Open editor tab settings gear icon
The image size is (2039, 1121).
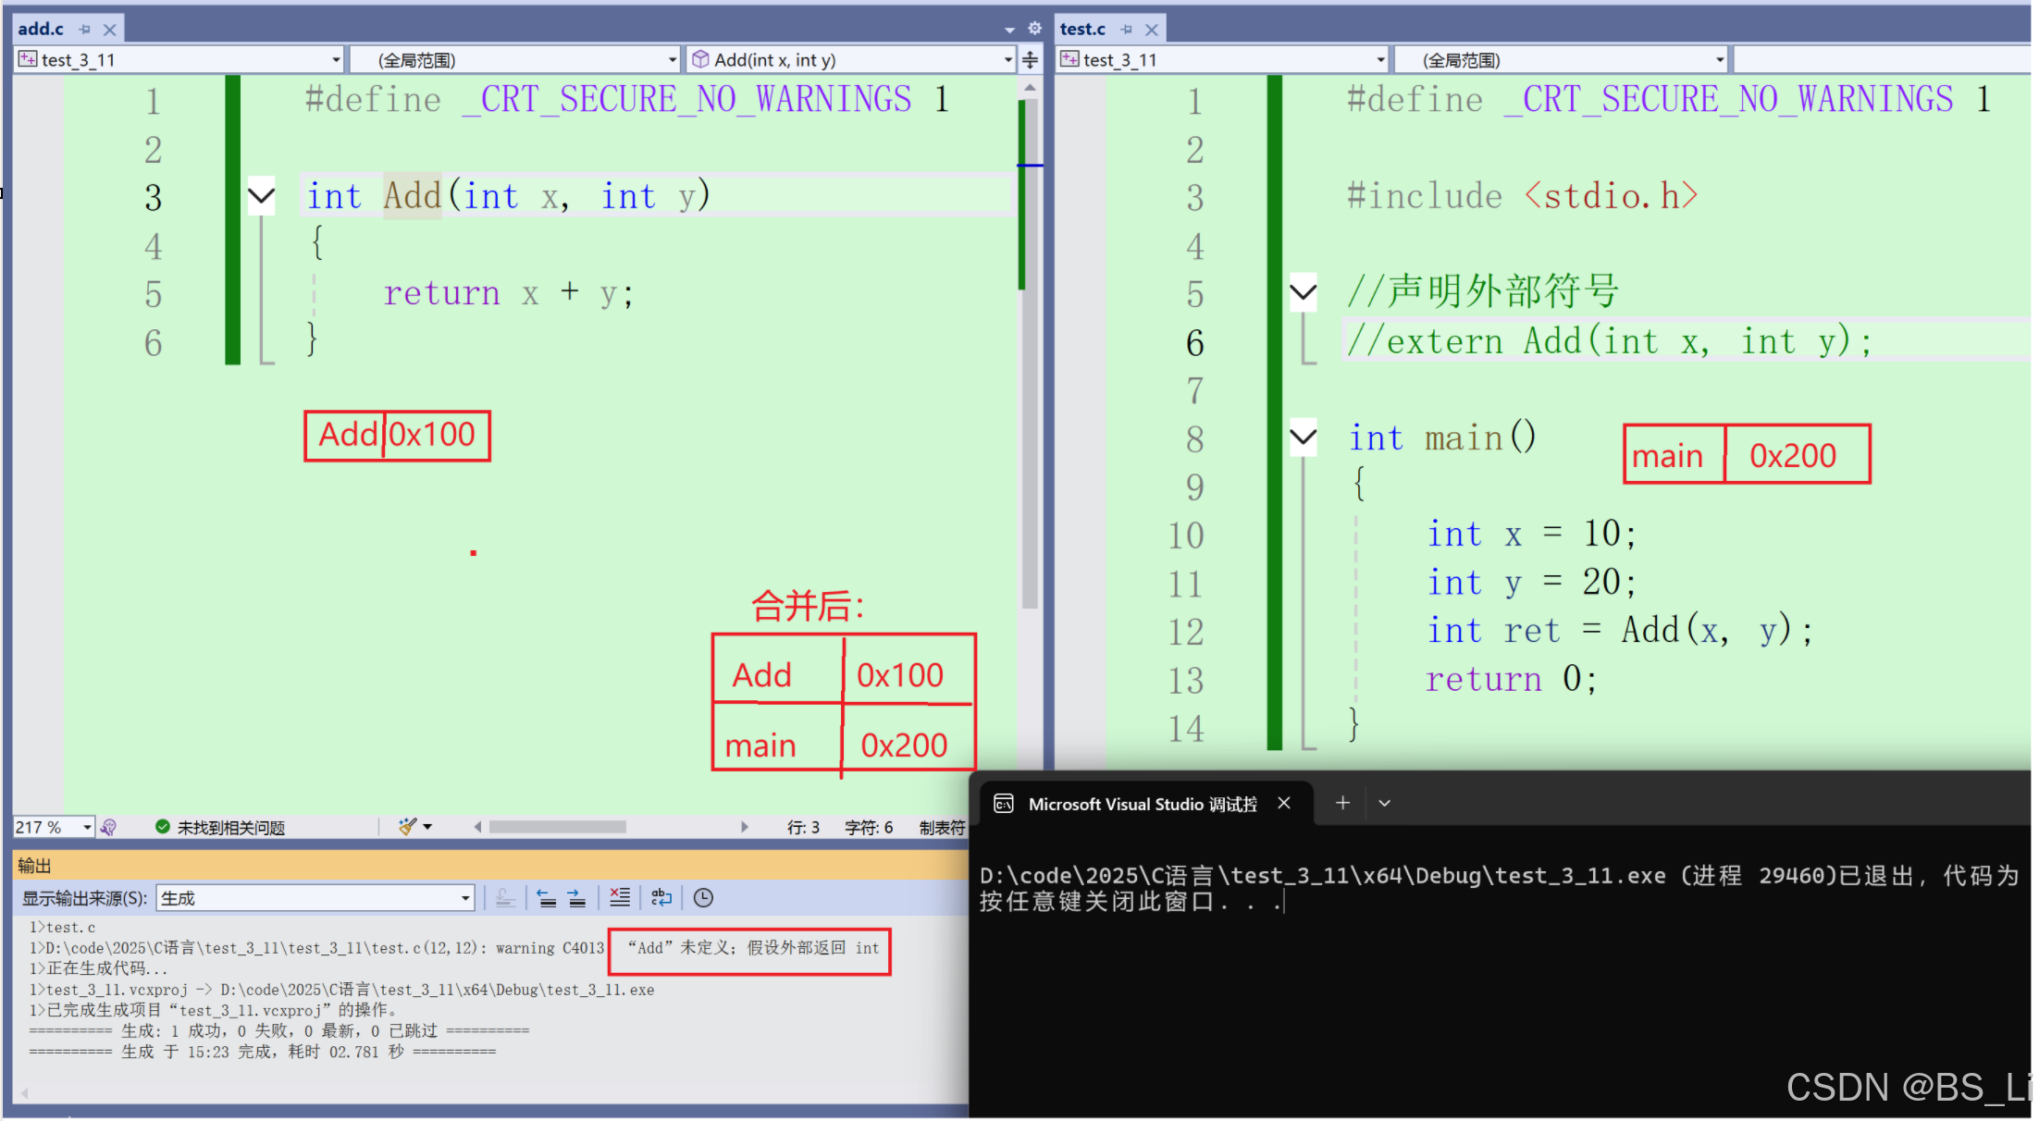tap(1034, 29)
